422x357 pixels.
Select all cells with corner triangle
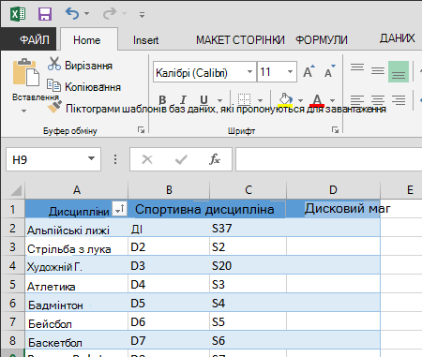[x=16, y=190]
